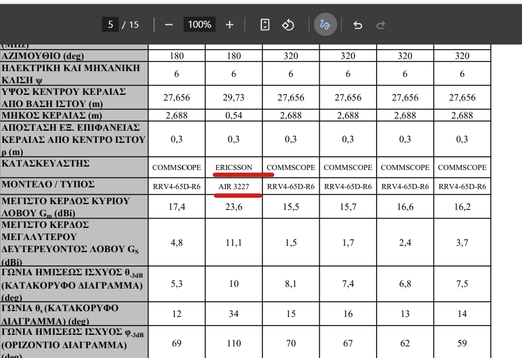Select the 16,6 gain cell
Image resolution: width=522 pixels, height=358 pixels.
[405, 206]
